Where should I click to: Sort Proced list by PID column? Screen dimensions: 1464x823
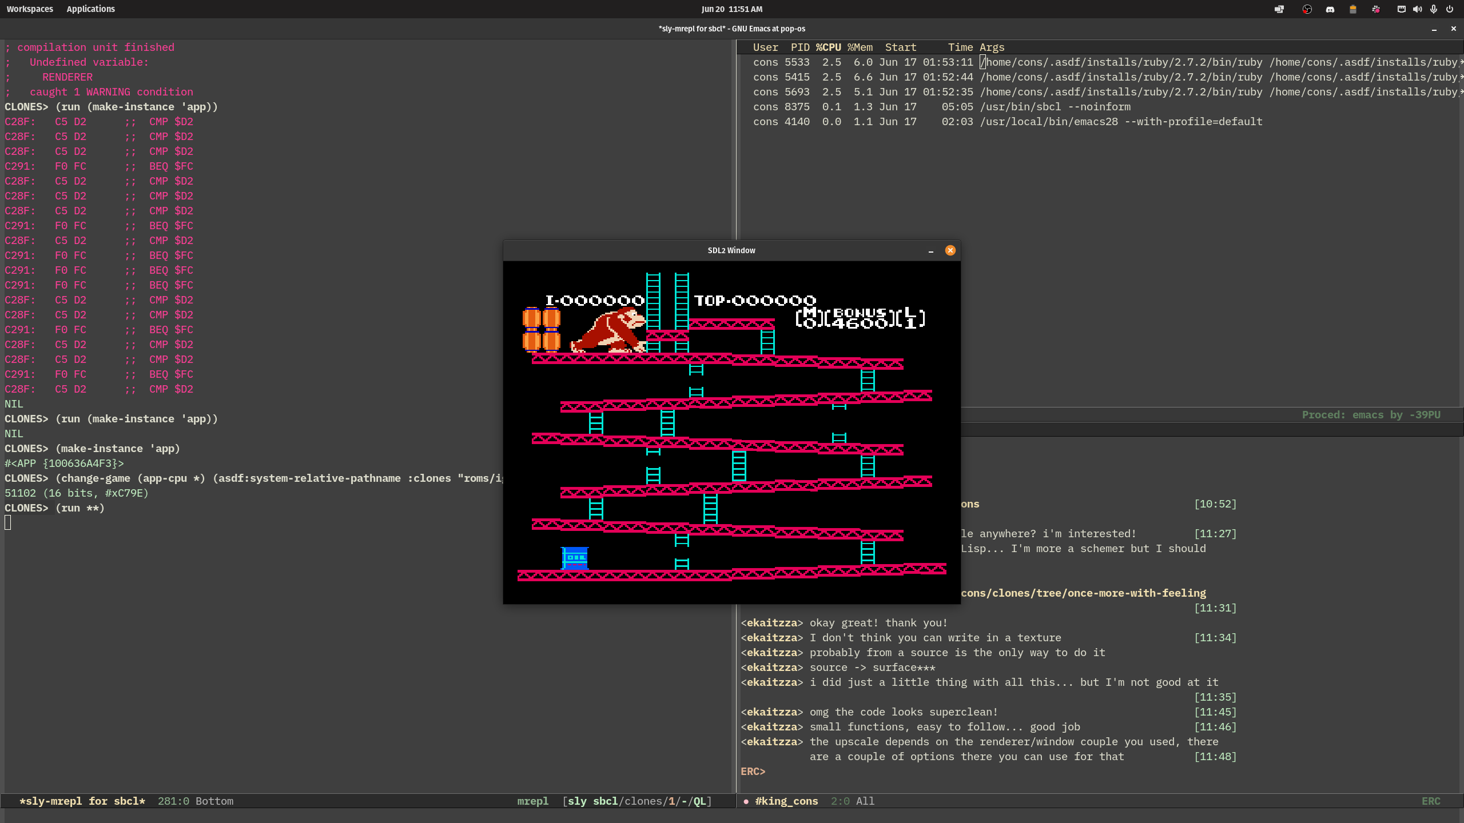800,47
